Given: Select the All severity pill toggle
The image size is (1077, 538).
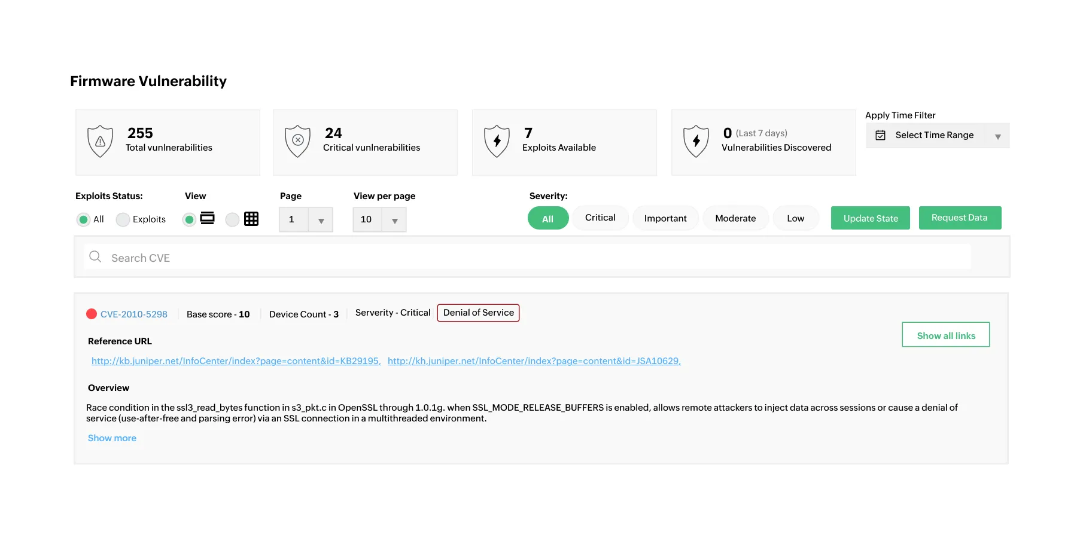Looking at the screenshot, I should pyautogui.click(x=547, y=218).
